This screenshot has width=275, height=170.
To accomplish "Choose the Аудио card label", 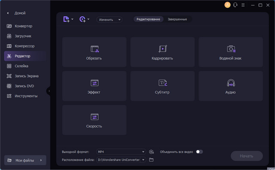I will click(x=230, y=92).
